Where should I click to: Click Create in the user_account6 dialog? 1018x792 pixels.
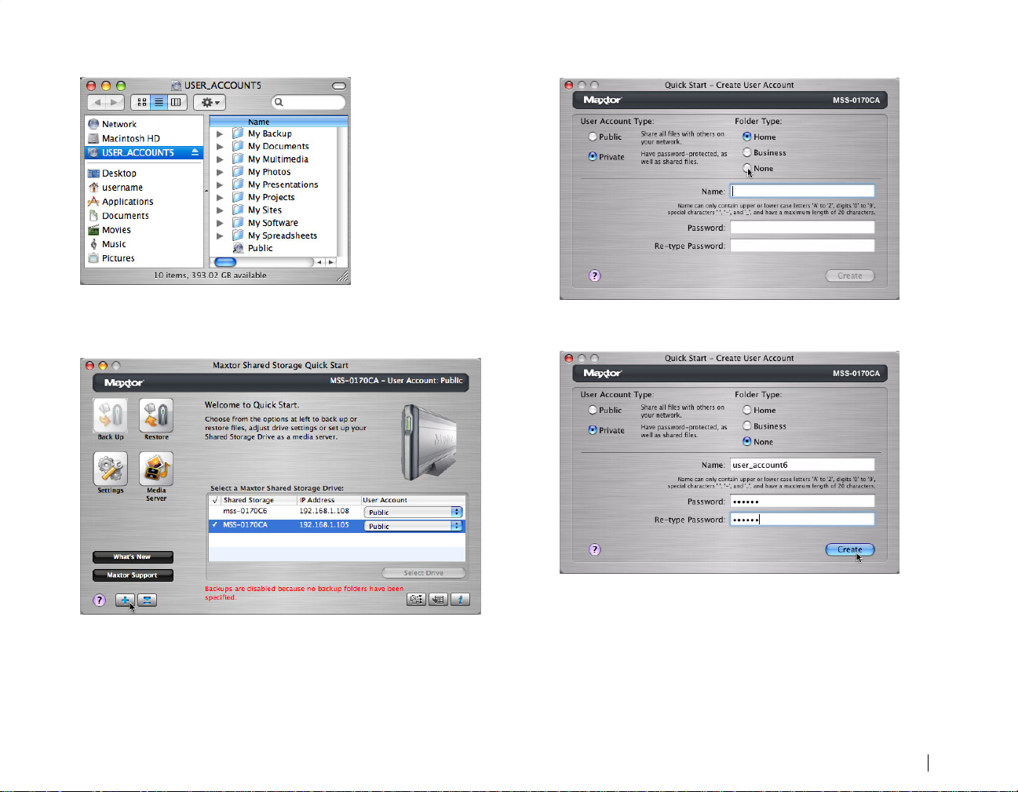coord(850,549)
